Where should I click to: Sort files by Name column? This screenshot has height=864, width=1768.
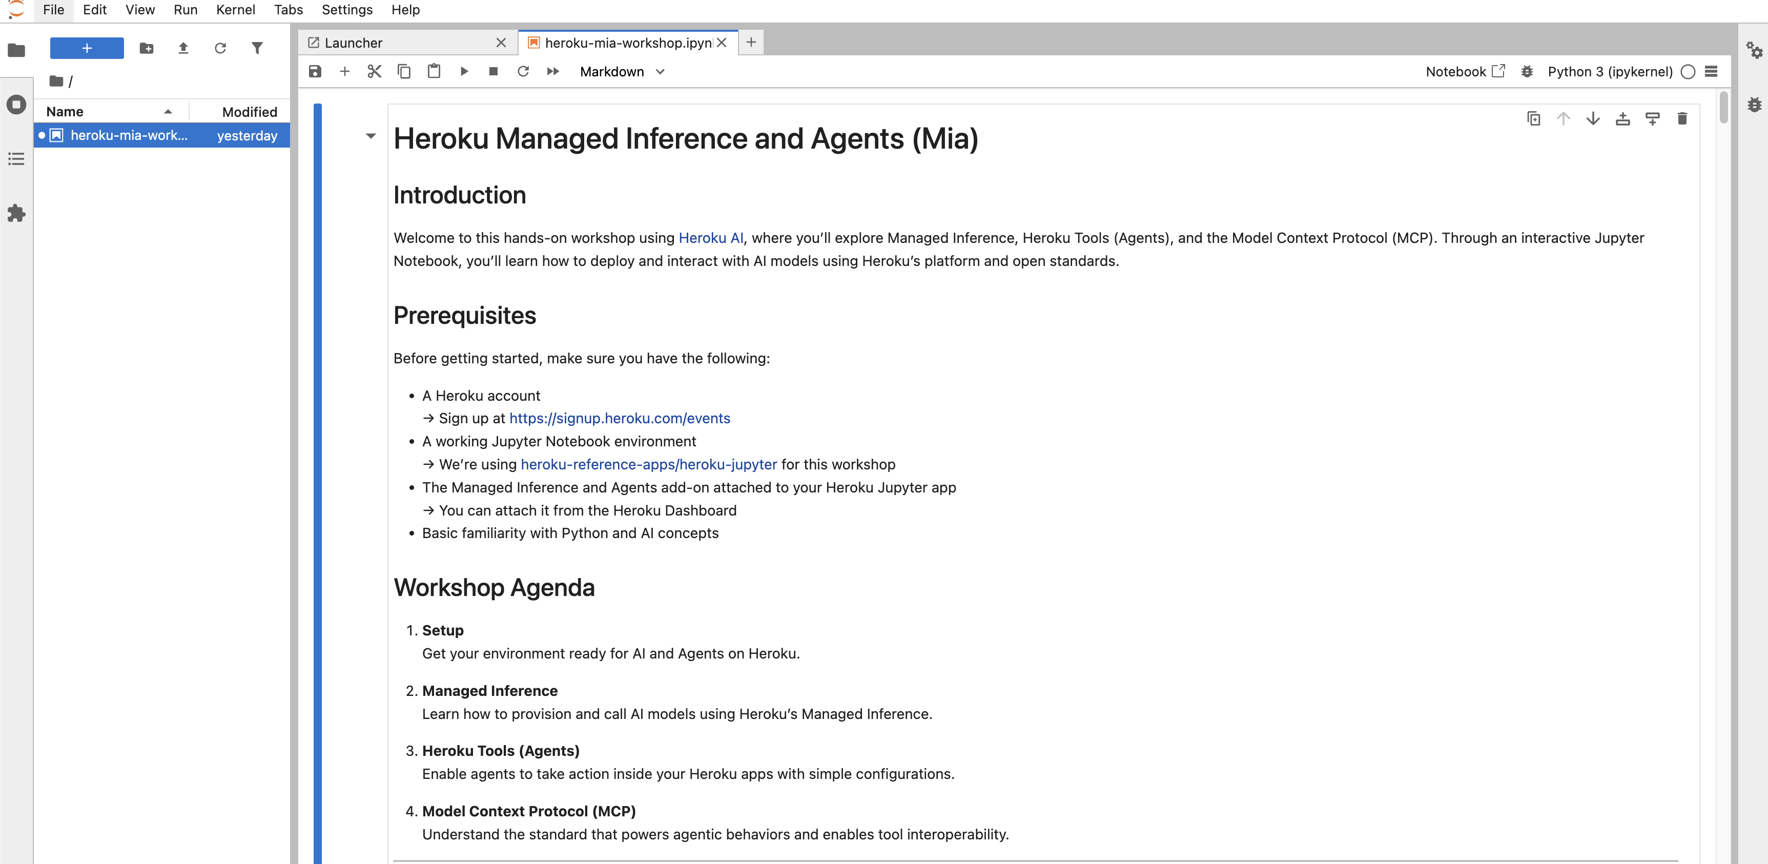110,111
